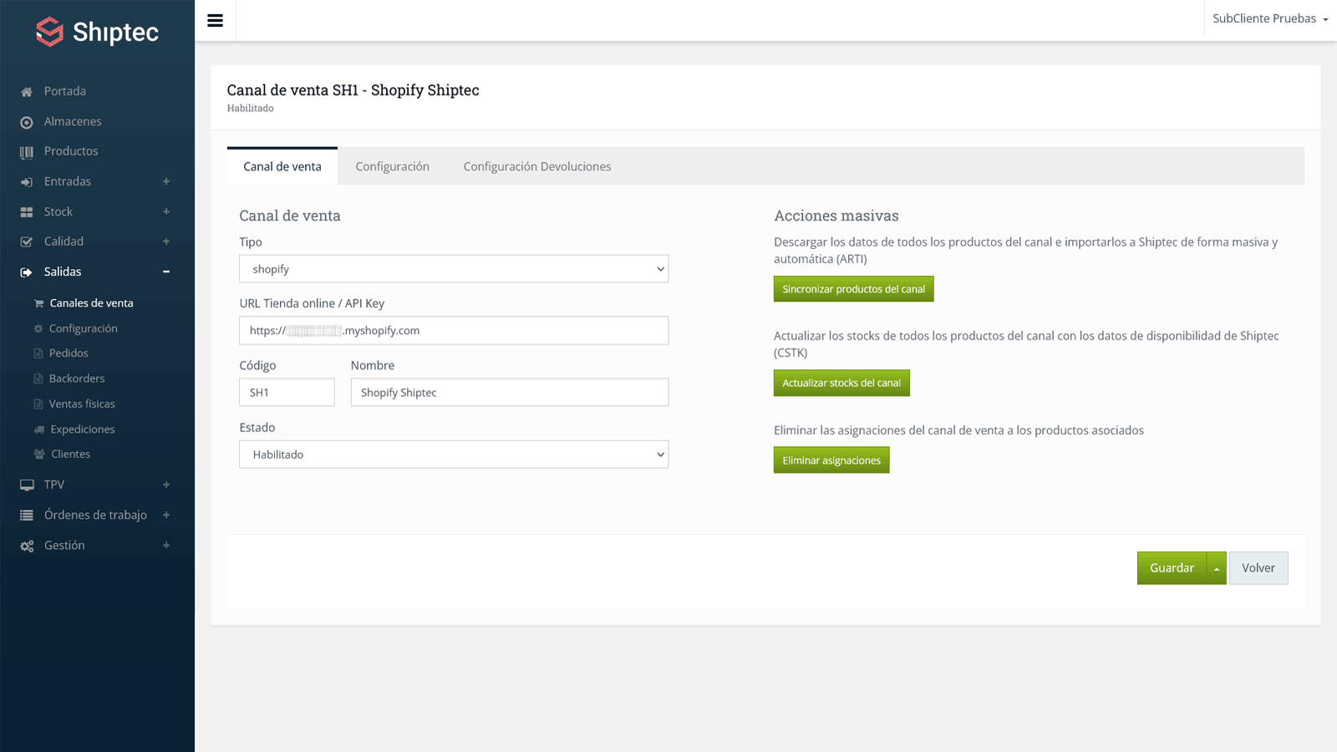Open Almacenes via its circle icon
Screen dimensions: 1337x752
pyautogui.click(x=26, y=121)
